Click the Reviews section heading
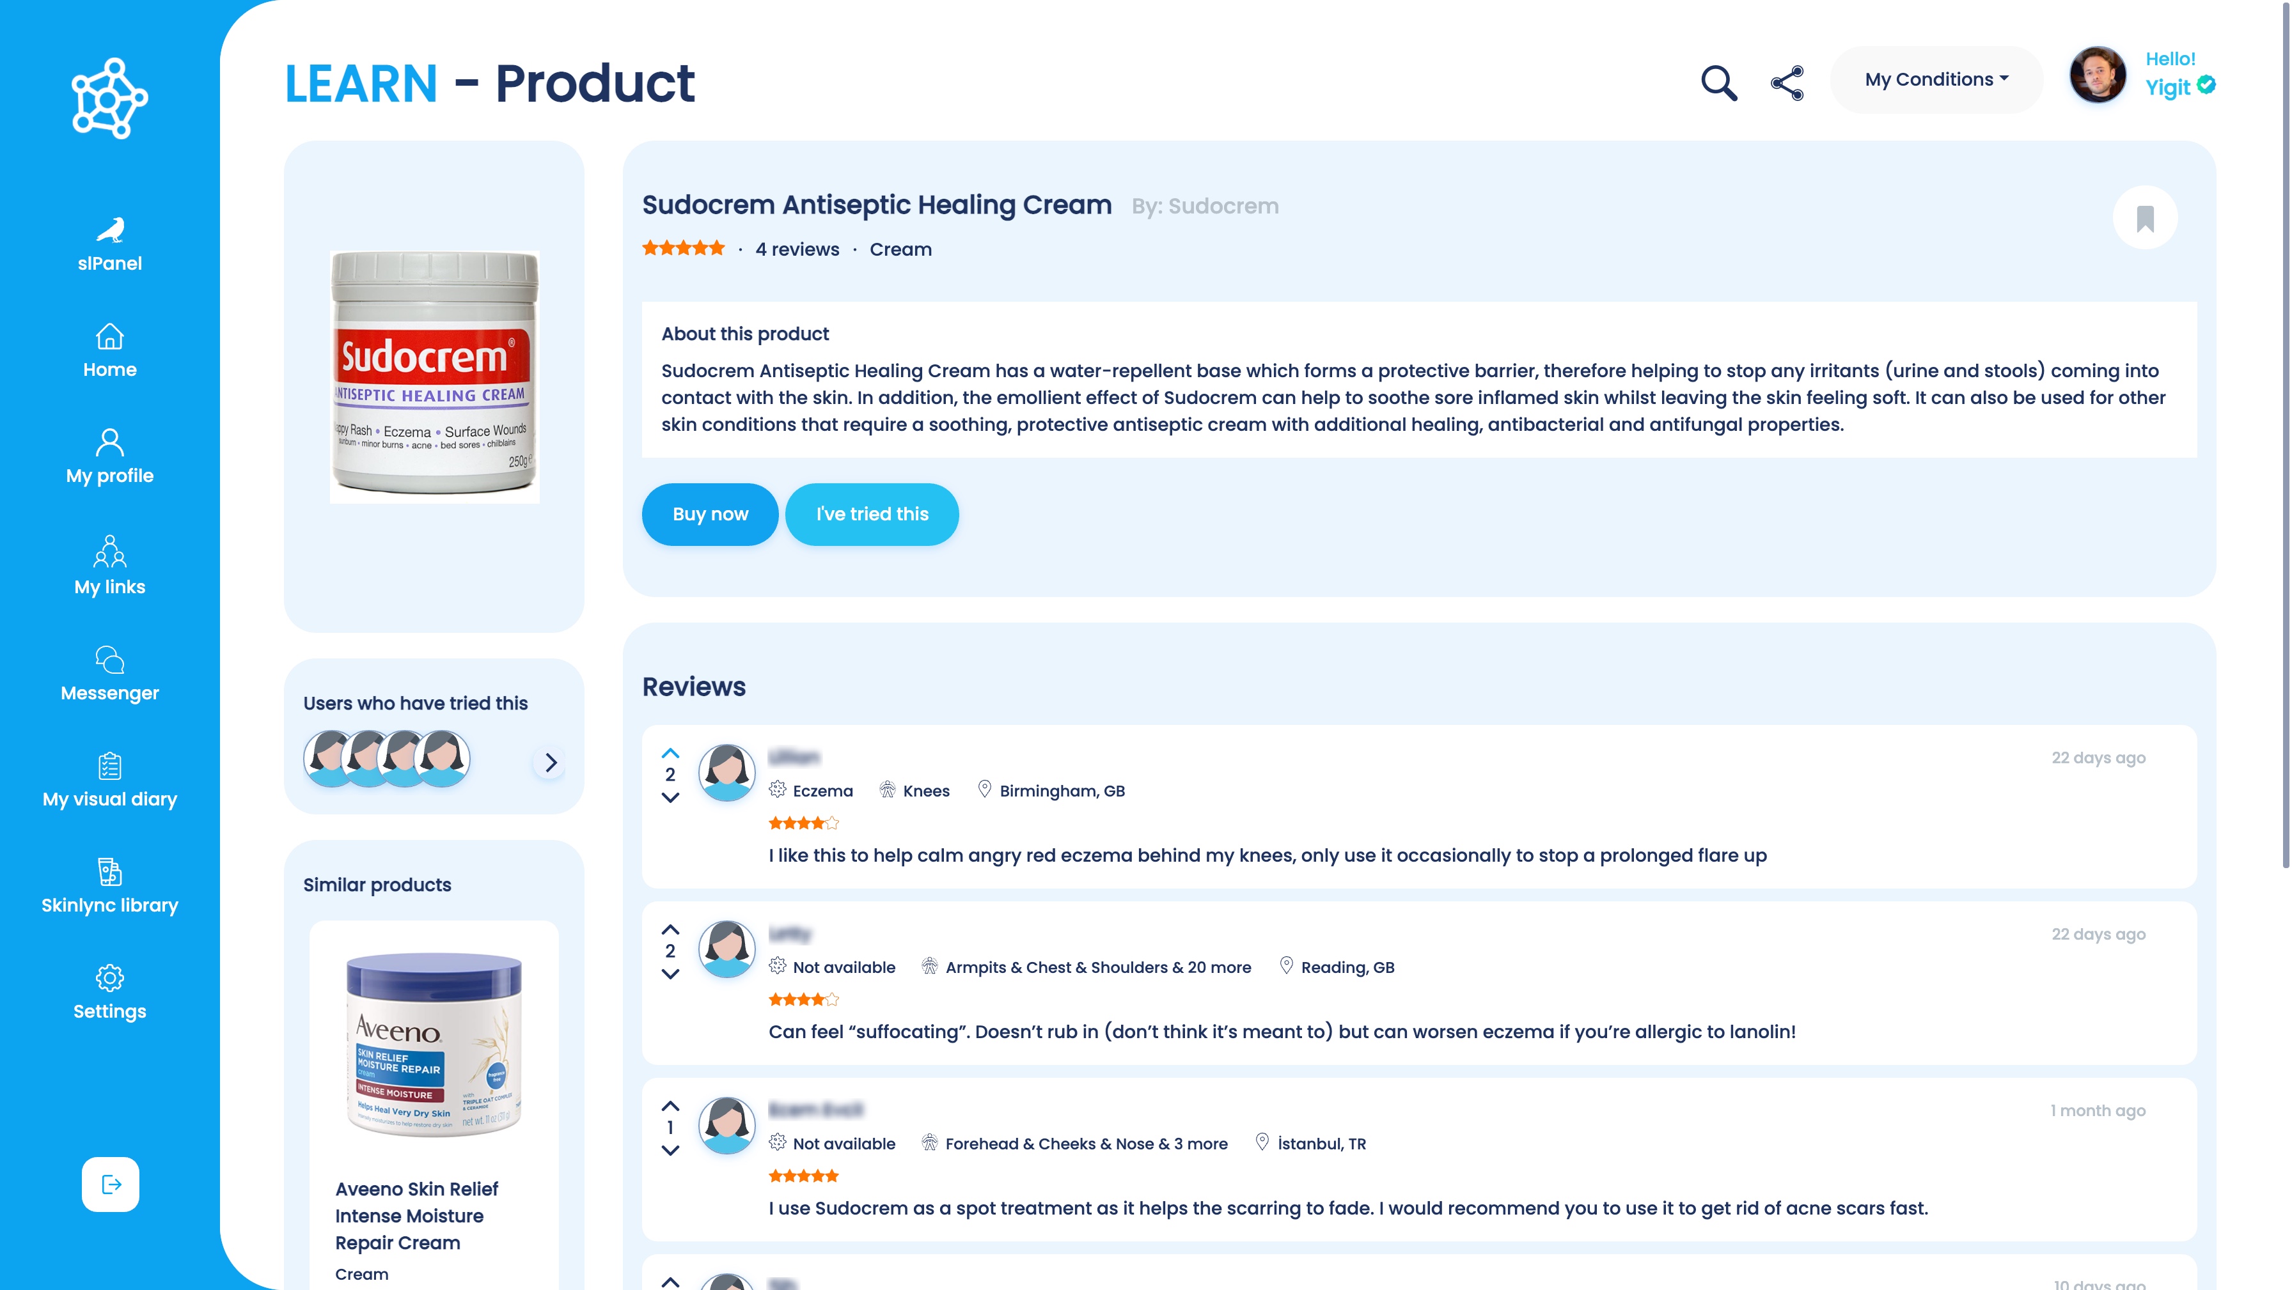2292x1290 pixels. [x=694, y=687]
